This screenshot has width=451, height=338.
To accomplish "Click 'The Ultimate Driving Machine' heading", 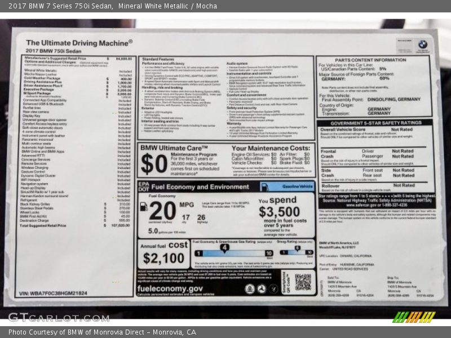I will click(79, 43).
